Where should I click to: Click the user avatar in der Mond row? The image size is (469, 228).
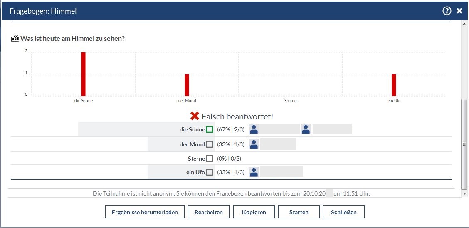[x=254, y=144]
